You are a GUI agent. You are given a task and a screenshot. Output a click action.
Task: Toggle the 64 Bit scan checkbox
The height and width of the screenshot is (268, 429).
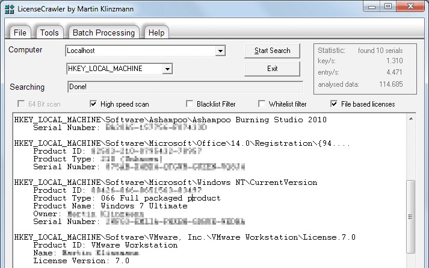(21, 104)
